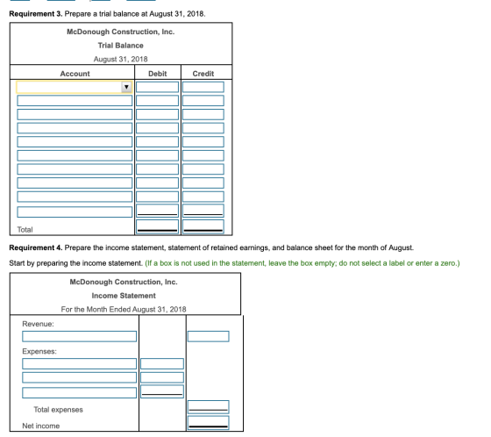491x437 pixels.
Task: Click the ninth-row Debit field in Trial Balance
Action: click(158, 197)
